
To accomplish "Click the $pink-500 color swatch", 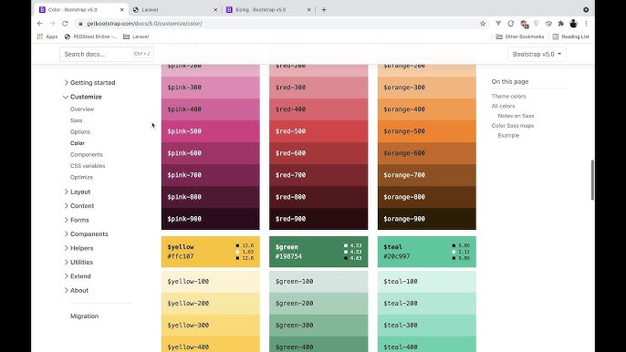I will [211, 131].
